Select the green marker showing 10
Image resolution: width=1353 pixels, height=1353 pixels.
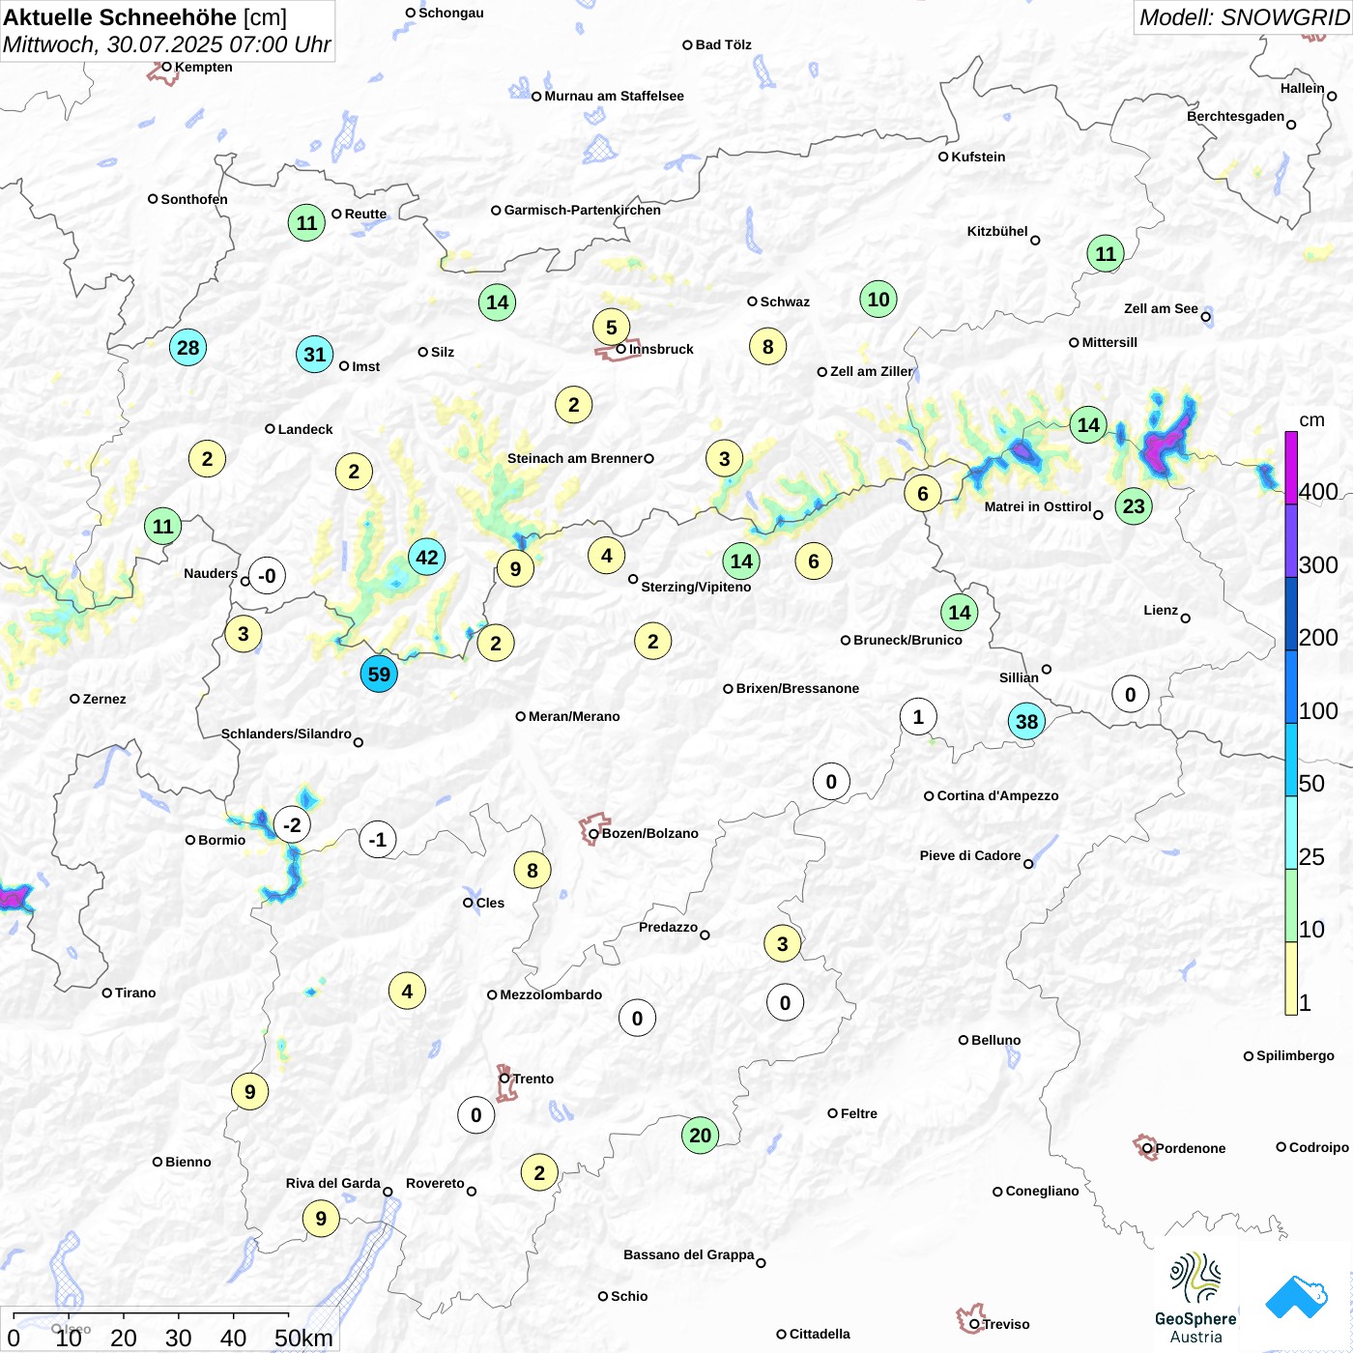pos(878,299)
